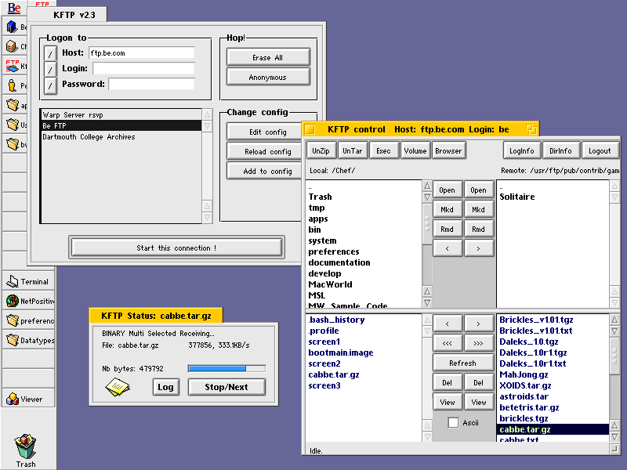Image resolution: width=627 pixels, height=470 pixels.
Task: Click the LogInfo button
Action: [x=521, y=150]
